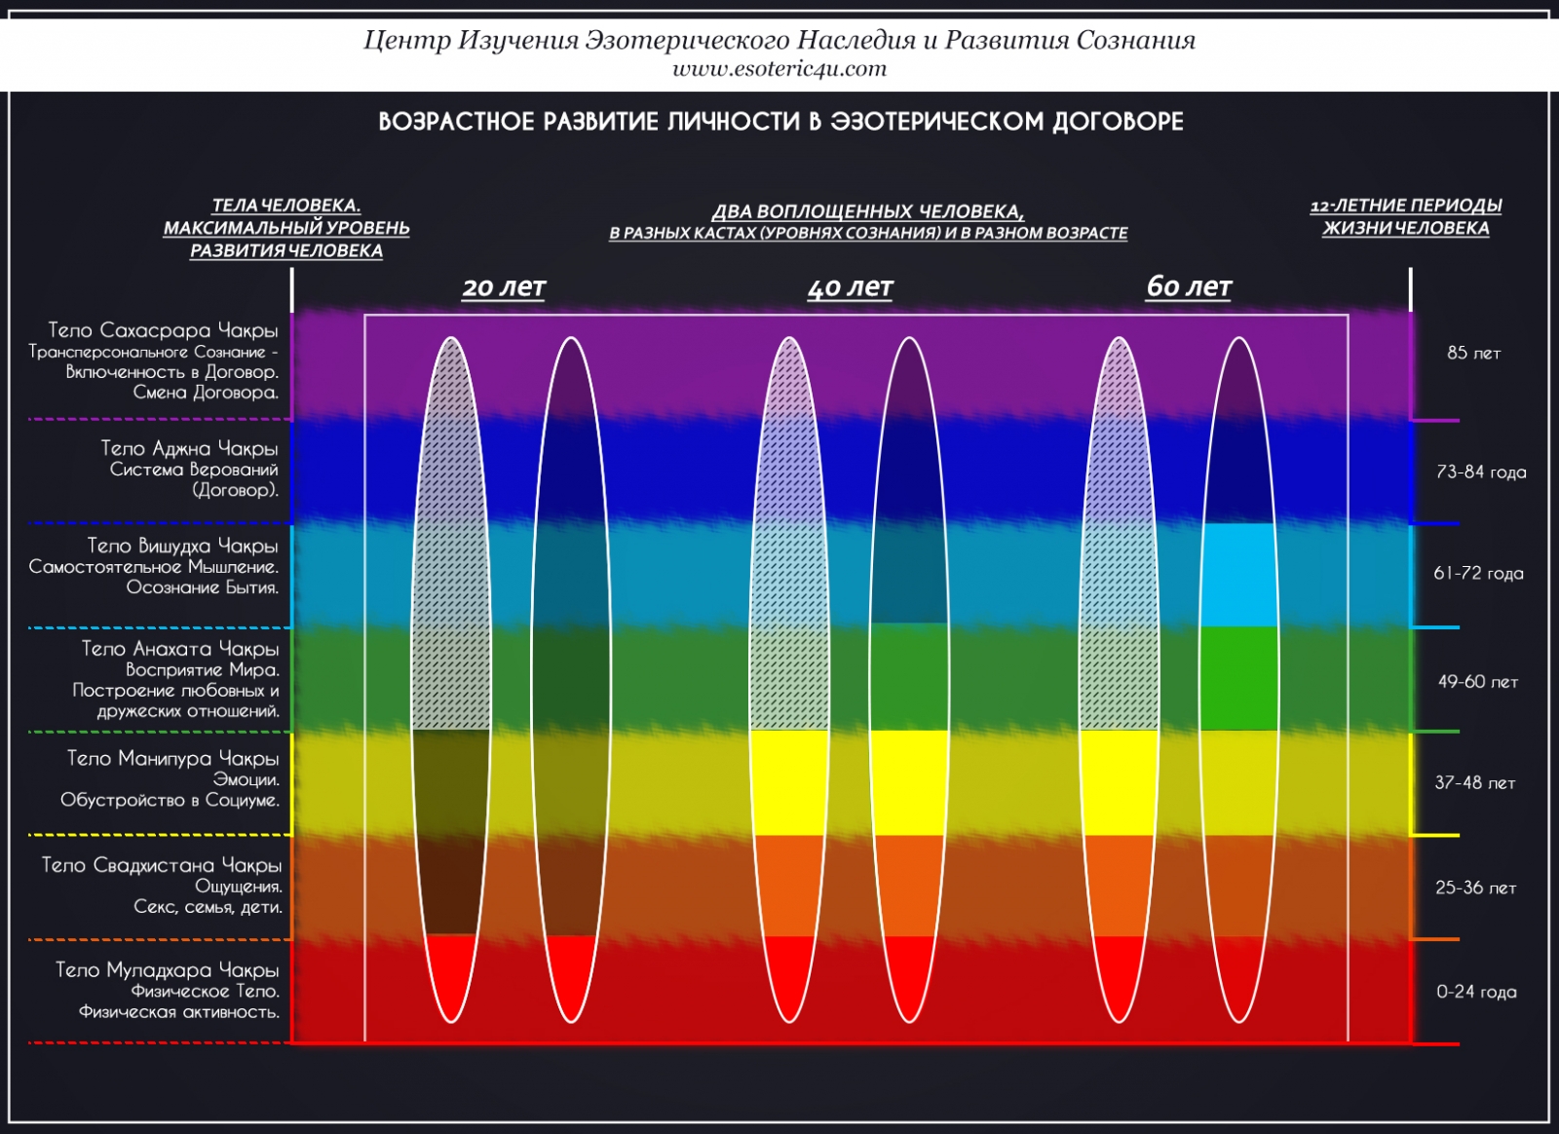Click the bright cyan segment in rightmost ellipse

point(1238,575)
